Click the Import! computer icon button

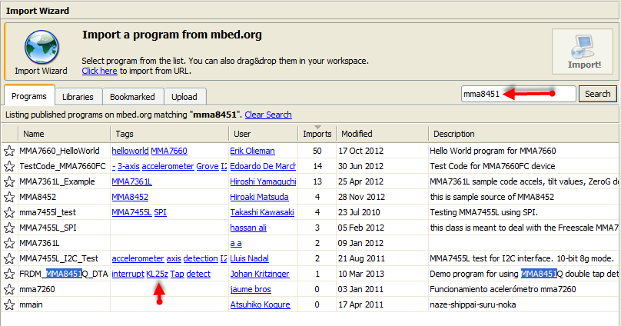click(585, 51)
